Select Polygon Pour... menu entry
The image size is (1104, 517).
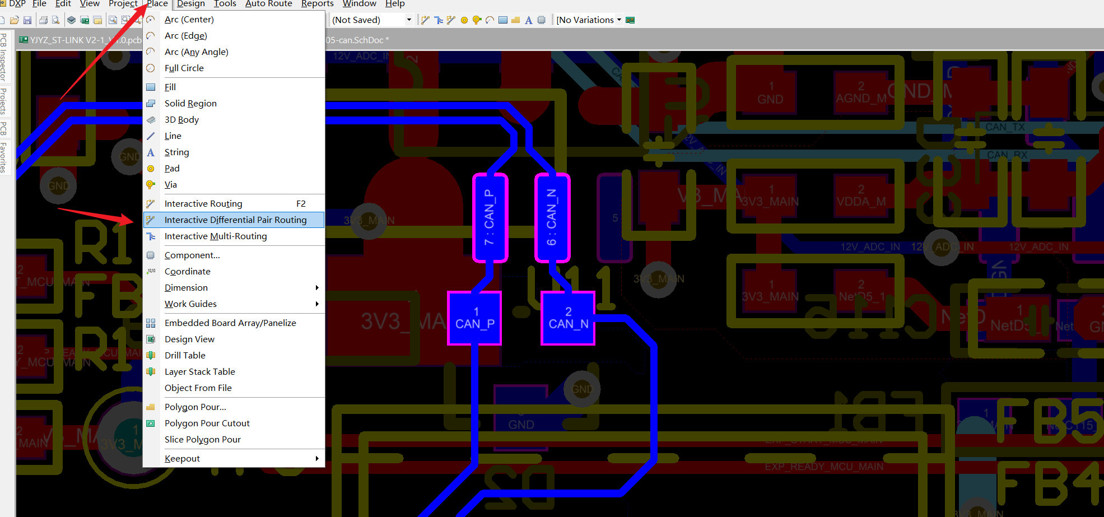click(x=234, y=407)
